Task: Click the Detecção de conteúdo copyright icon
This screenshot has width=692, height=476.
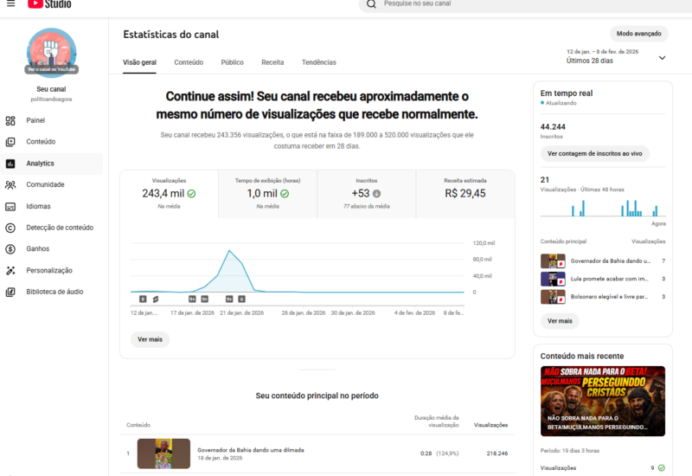Action: tap(10, 228)
